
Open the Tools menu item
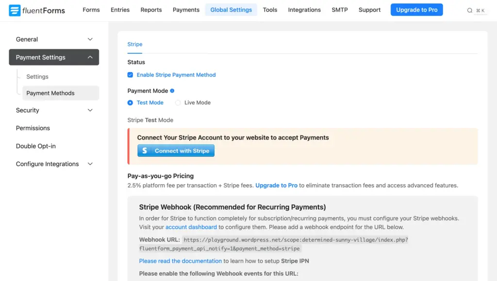(x=270, y=10)
